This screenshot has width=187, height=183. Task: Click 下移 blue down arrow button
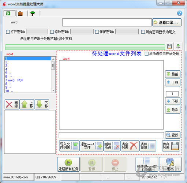tap(173, 101)
